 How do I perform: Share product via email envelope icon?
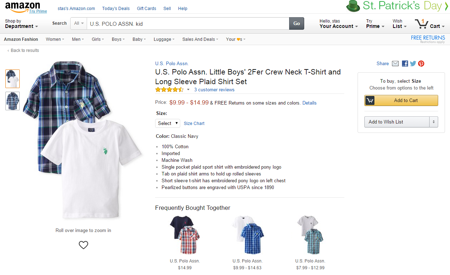coord(395,63)
